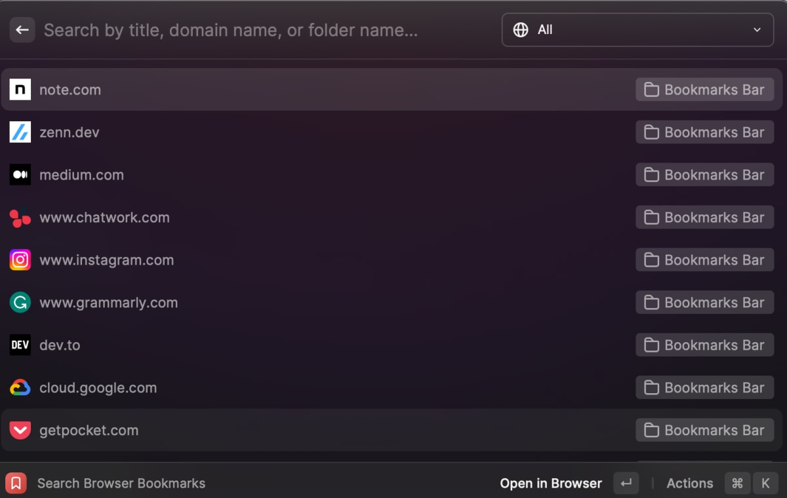Select the dev.to bookmark
The image size is (787, 498).
[x=392, y=345]
